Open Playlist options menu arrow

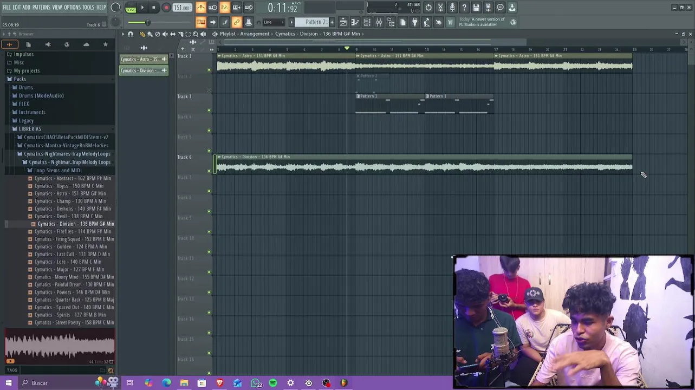tap(122, 34)
